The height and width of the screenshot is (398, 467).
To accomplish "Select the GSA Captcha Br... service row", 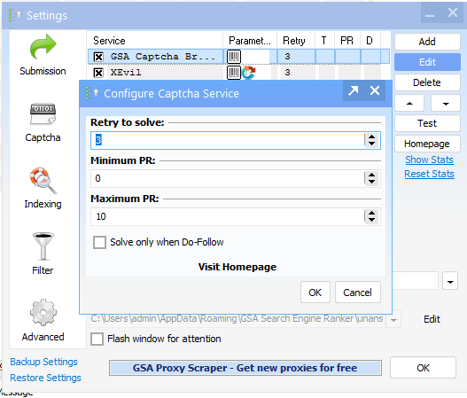I will coord(238,57).
